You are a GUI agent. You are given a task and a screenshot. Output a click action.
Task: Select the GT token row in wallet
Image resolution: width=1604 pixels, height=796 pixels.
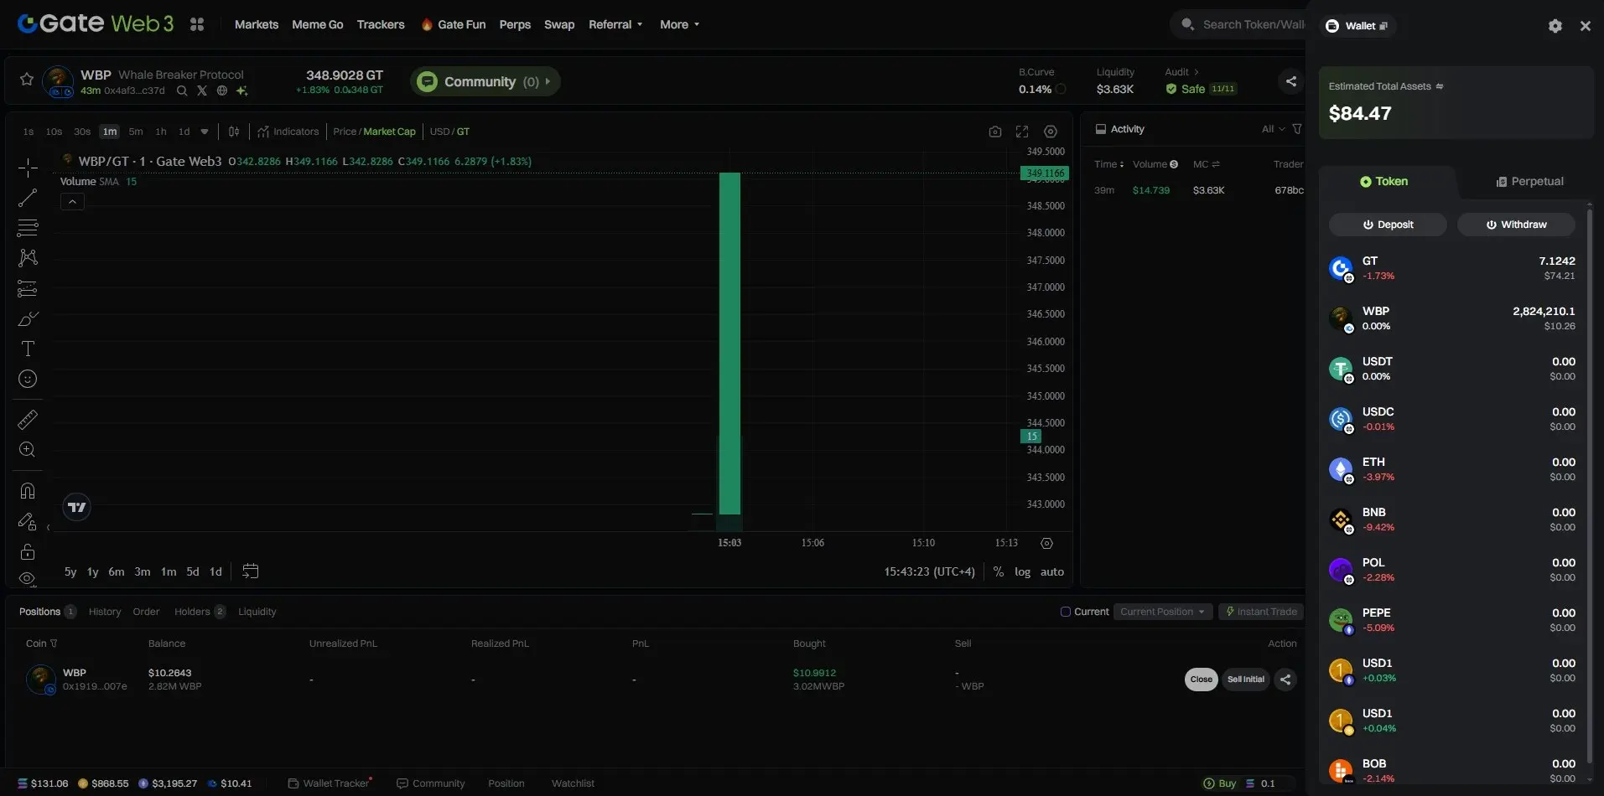[x=1452, y=268]
